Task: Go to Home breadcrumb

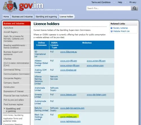Action: (x=6, y=17)
